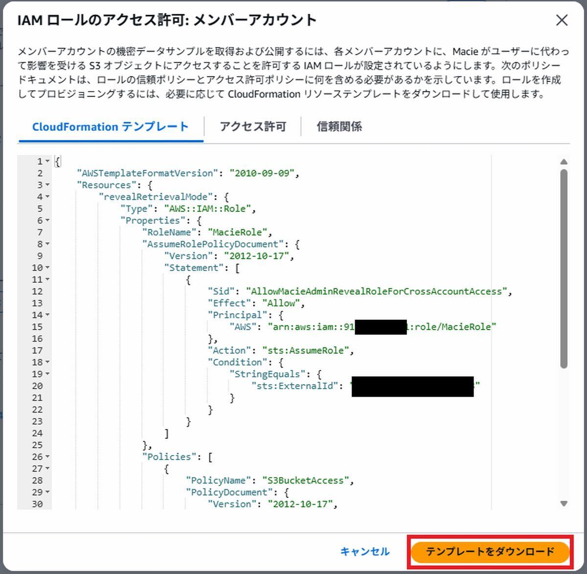This screenshot has width=587, height=574.
Task: Open the 信頼関係 tab
Action: tap(339, 127)
